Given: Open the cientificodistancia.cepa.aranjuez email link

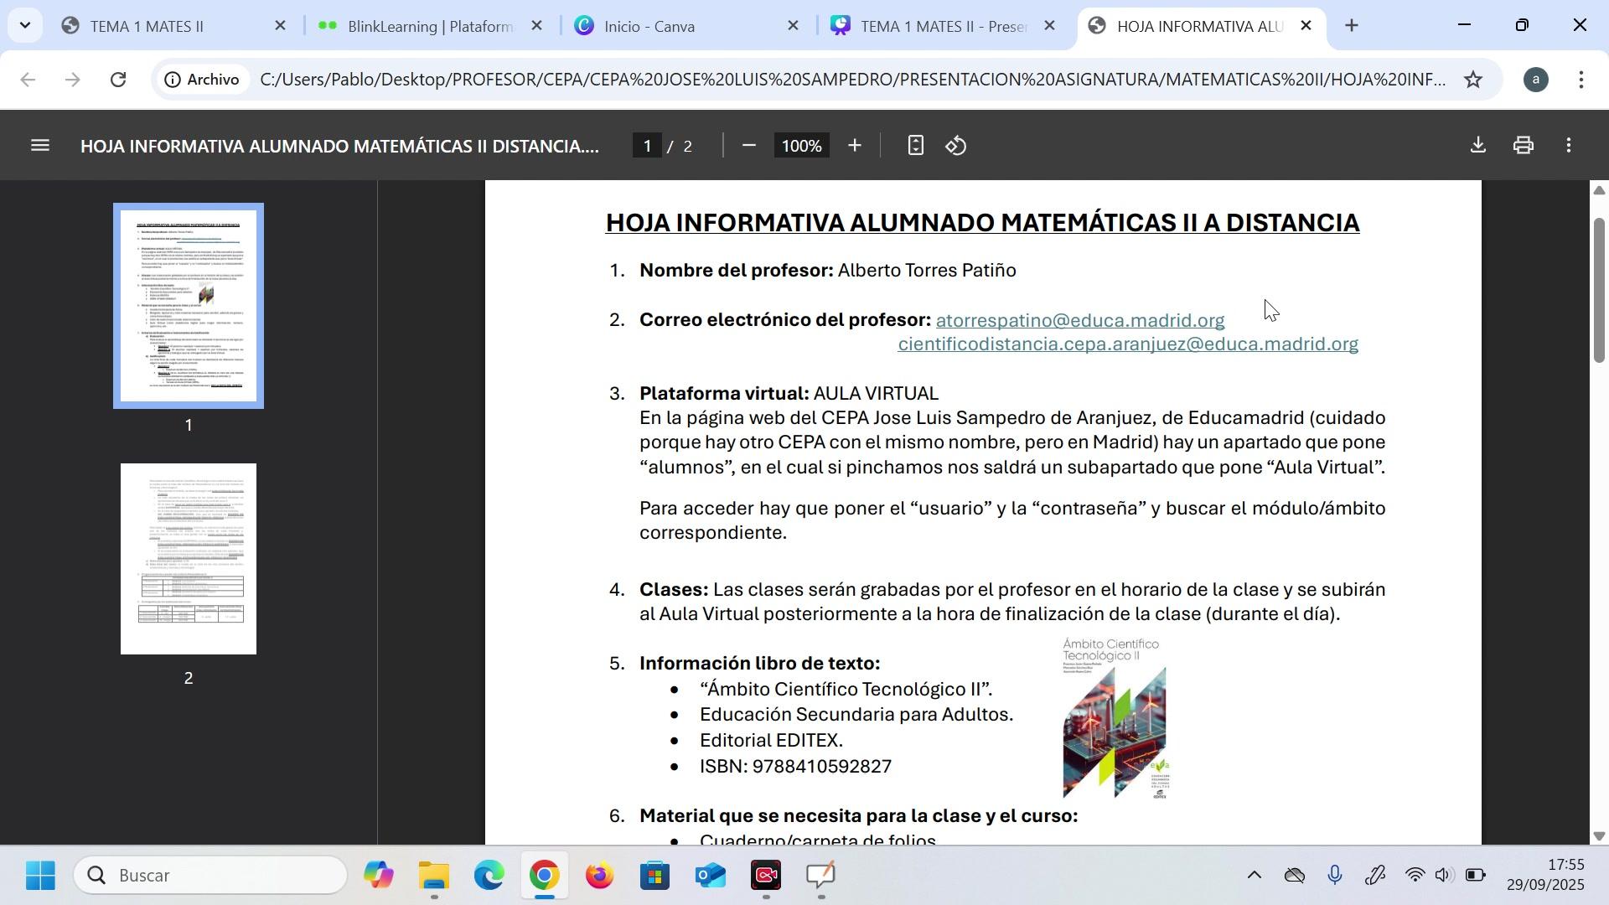Looking at the screenshot, I should (1127, 344).
